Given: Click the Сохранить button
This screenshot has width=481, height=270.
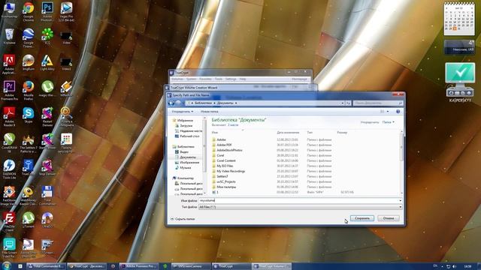Looking at the screenshot, I should tap(362, 218).
